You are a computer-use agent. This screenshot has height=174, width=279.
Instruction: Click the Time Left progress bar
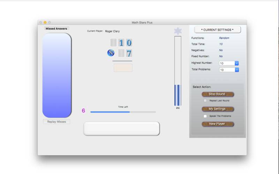(x=123, y=112)
